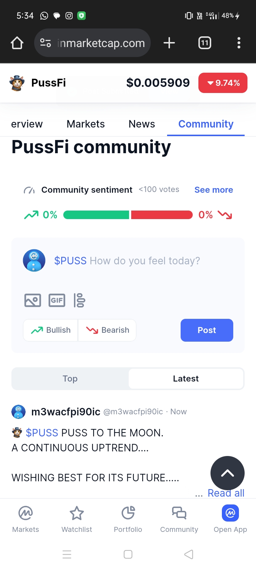
Task: Switch to the Markets tab
Action: pyautogui.click(x=86, y=124)
